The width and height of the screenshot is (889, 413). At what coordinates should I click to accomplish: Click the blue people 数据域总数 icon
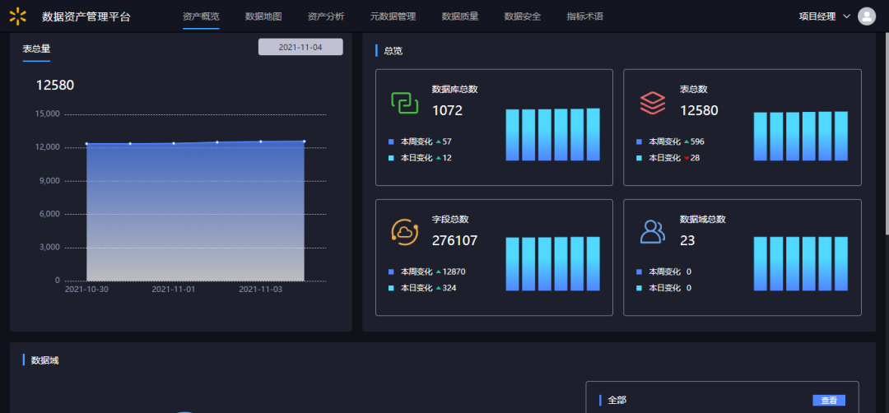tap(653, 232)
